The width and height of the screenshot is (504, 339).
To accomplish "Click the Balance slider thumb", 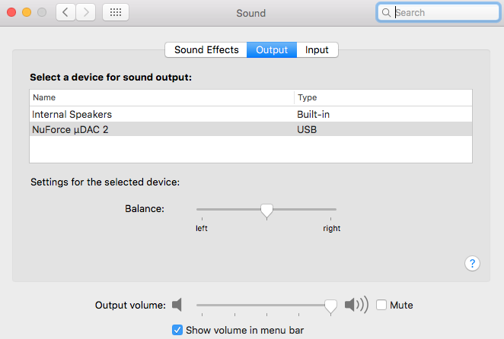I will point(266,211).
